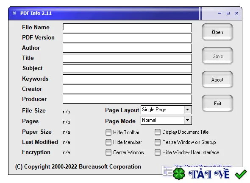Toggle the Hide Menubar checkbox
Screen dimensions: 250x183
pyautogui.click(x=108, y=142)
